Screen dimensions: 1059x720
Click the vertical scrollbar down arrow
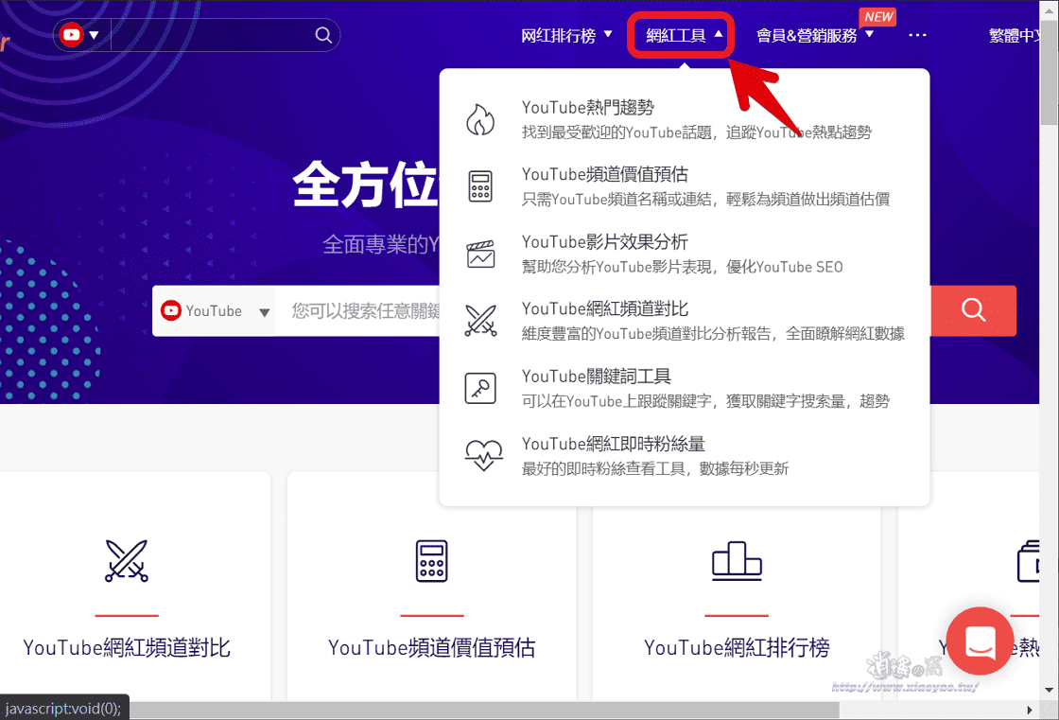pos(1049,691)
